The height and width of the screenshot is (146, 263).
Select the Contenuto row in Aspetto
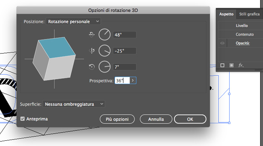pos(240,34)
